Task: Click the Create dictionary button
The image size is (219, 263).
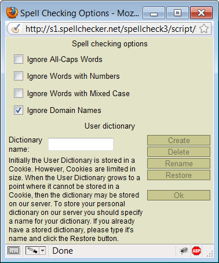Action: 178,140
